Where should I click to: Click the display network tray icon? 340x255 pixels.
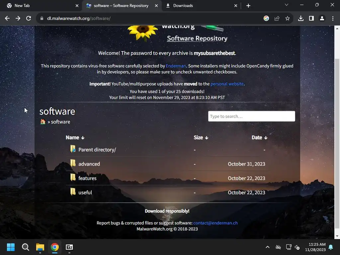[x=289, y=247]
